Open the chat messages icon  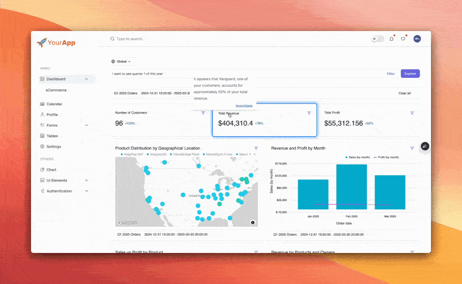point(403,38)
